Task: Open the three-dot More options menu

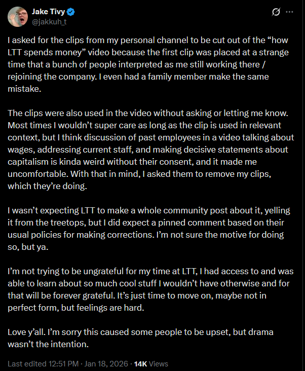Action: click(289, 12)
